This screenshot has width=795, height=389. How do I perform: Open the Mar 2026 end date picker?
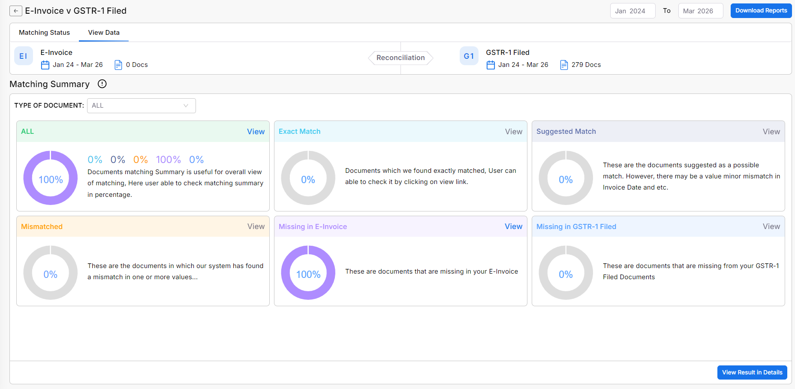pyautogui.click(x=700, y=11)
